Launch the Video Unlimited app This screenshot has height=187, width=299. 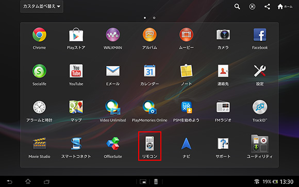tap(113, 111)
